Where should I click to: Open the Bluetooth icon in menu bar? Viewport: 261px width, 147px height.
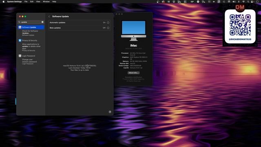tap(239, 2)
